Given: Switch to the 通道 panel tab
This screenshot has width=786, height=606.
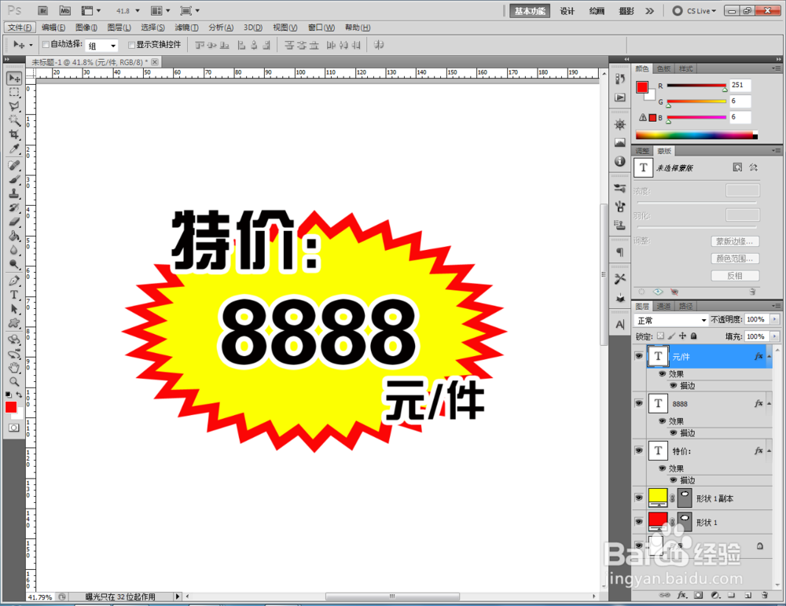Looking at the screenshot, I should 665,305.
